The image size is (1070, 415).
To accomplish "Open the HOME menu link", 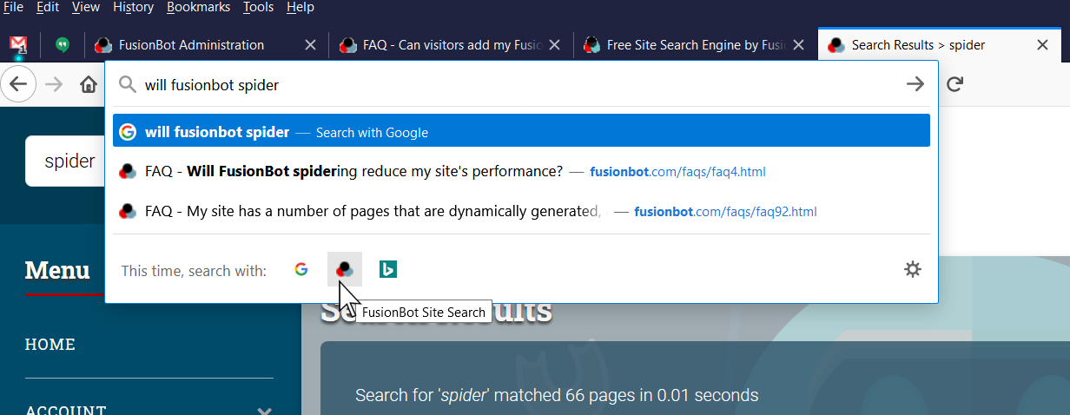I will (50, 345).
